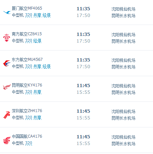Click the Shenzhen Airlines logo icon

click(x=7, y=115)
